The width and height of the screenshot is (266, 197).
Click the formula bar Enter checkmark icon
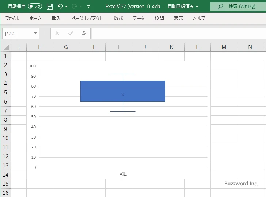coord(71,33)
